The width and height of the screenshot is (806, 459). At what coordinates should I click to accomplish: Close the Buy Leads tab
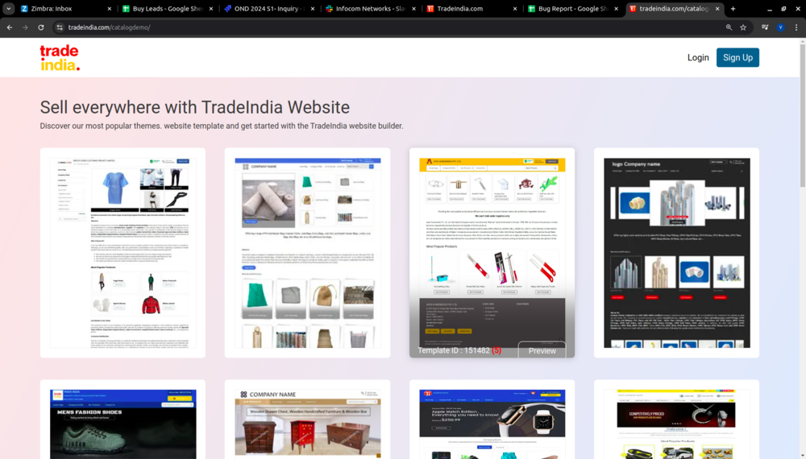click(210, 9)
